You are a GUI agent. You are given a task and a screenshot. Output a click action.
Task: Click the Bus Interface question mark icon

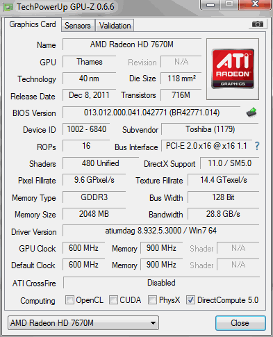point(257,146)
